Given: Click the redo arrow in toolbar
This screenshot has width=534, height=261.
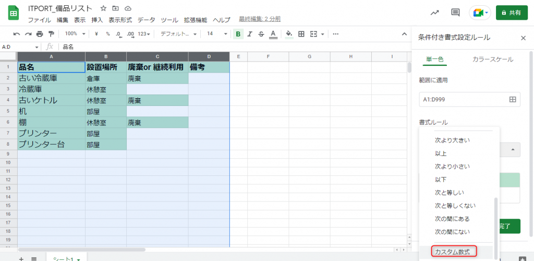Looking at the screenshot, I should click(x=28, y=34).
